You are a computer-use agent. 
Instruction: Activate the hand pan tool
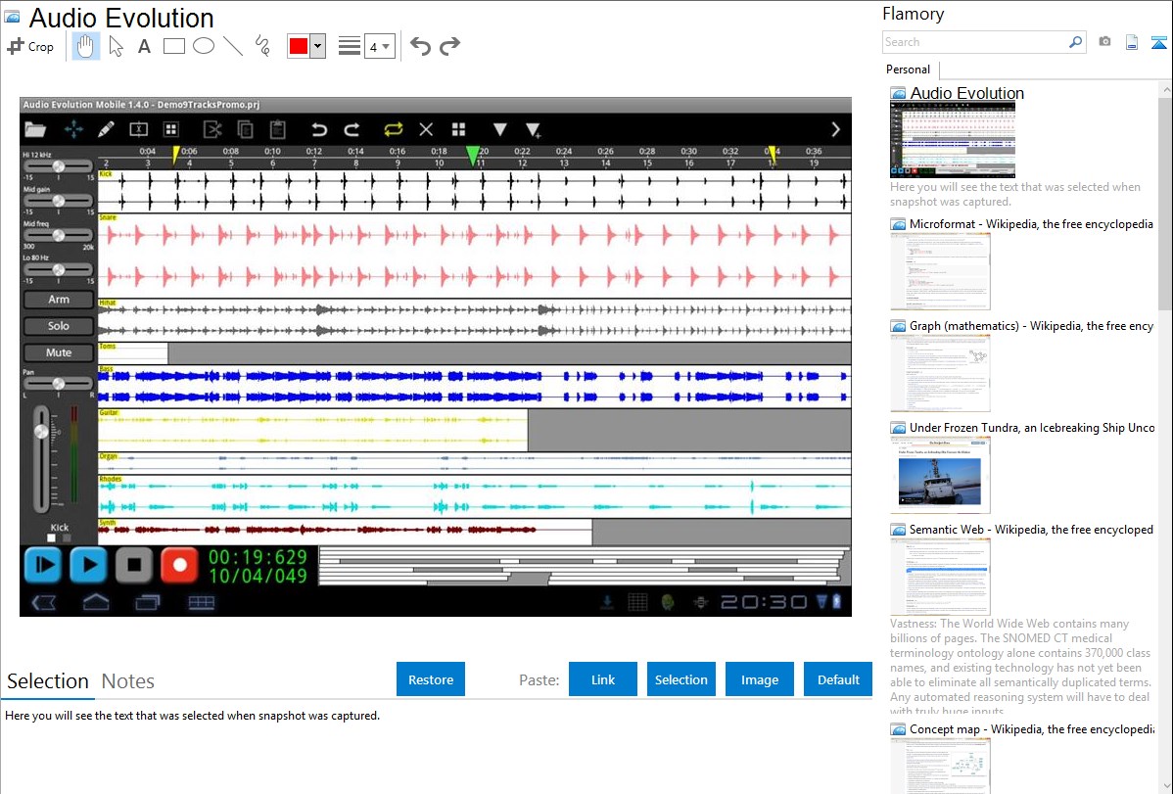click(85, 46)
